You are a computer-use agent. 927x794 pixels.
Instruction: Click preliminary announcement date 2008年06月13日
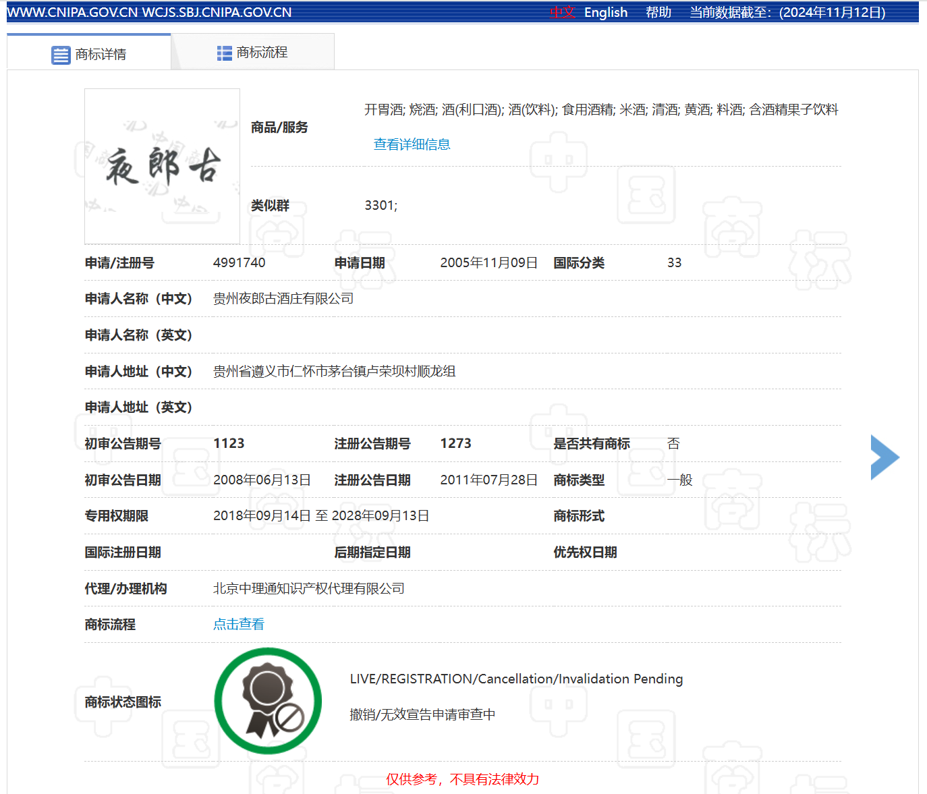point(262,480)
